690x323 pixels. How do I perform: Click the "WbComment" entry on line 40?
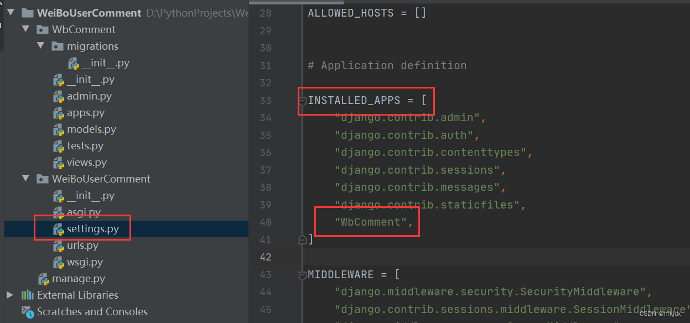tap(370, 222)
